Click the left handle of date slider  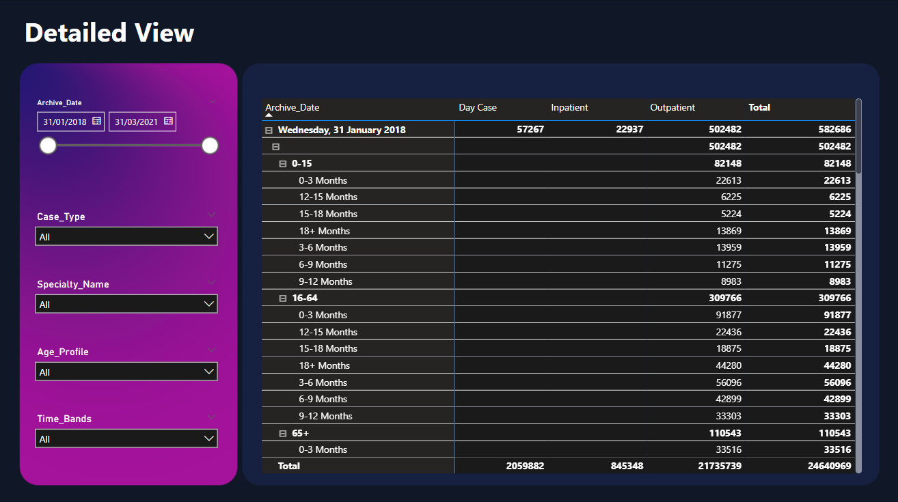pos(48,145)
